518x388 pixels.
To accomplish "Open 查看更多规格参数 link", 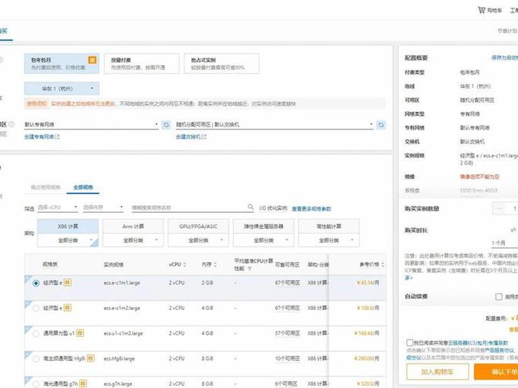I will [x=311, y=209].
